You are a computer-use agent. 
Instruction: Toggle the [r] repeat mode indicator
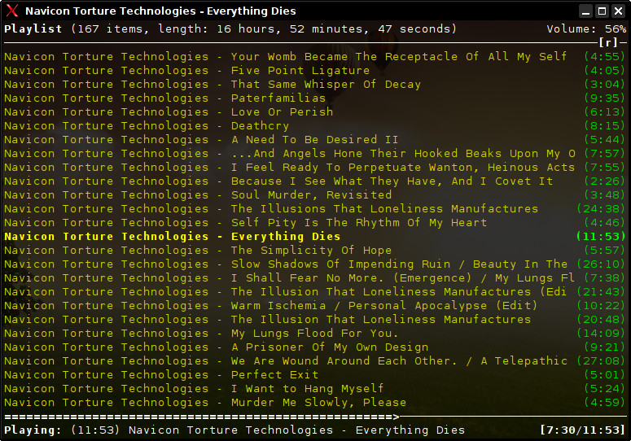pos(608,42)
